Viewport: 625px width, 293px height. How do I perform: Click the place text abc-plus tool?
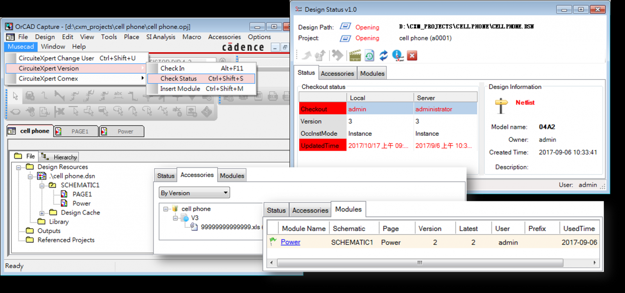177,112
